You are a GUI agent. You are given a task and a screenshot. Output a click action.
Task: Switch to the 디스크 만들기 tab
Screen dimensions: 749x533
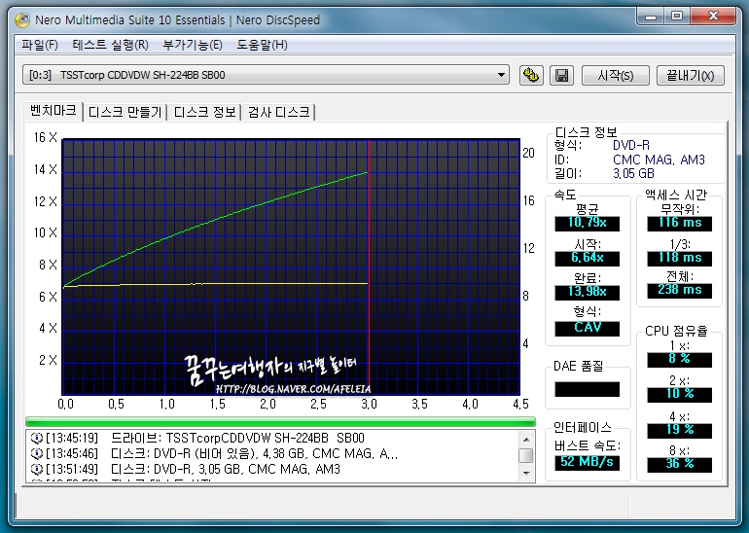coord(125,112)
